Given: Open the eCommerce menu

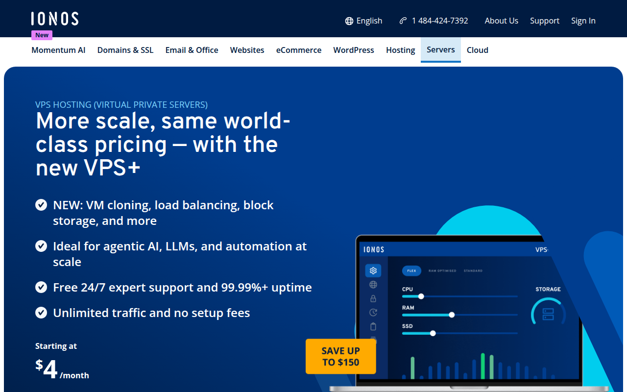Looking at the screenshot, I should (x=299, y=50).
